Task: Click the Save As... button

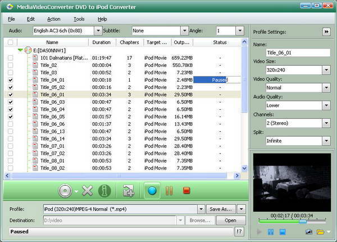Action: (221, 209)
